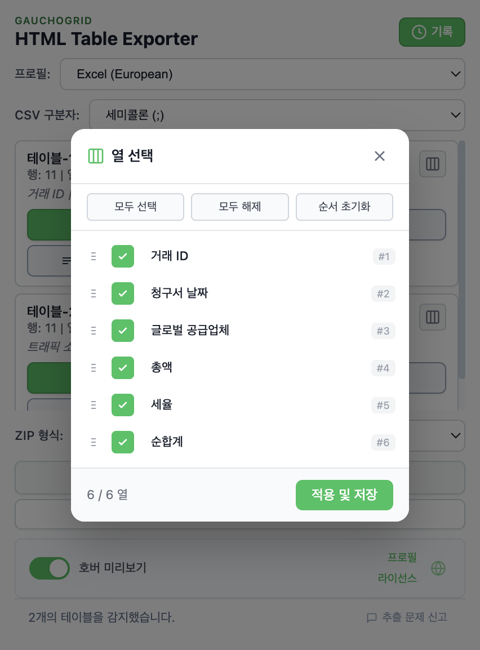Click the speech bubble icon beside 추출 문제 신고
This screenshot has height=650, width=480.
[x=371, y=617]
